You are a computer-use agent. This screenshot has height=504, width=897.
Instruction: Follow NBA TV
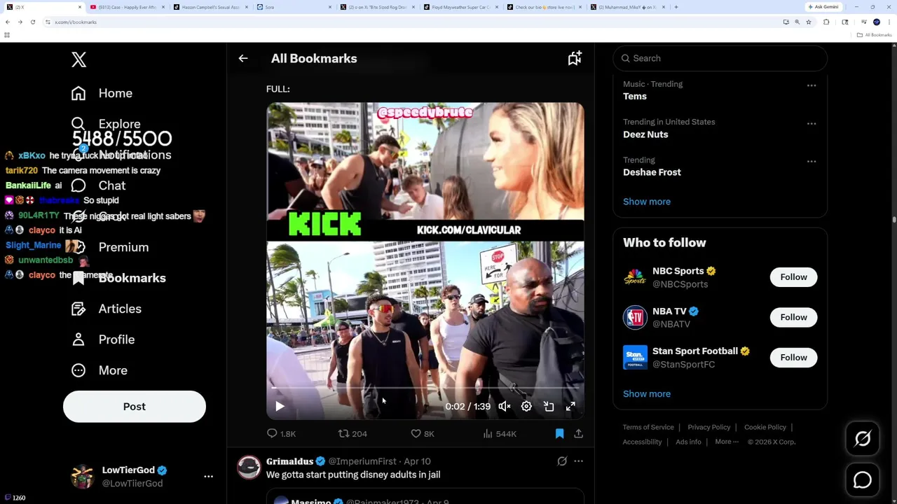tap(793, 317)
